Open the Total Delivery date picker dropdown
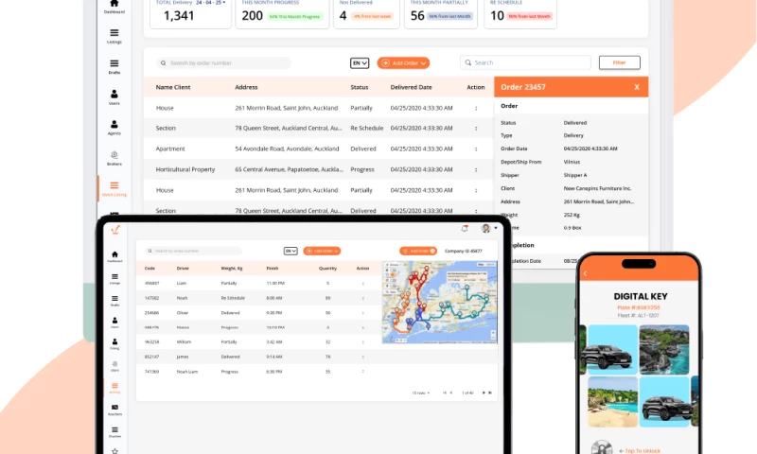This screenshot has height=454, width=757. 210,3
